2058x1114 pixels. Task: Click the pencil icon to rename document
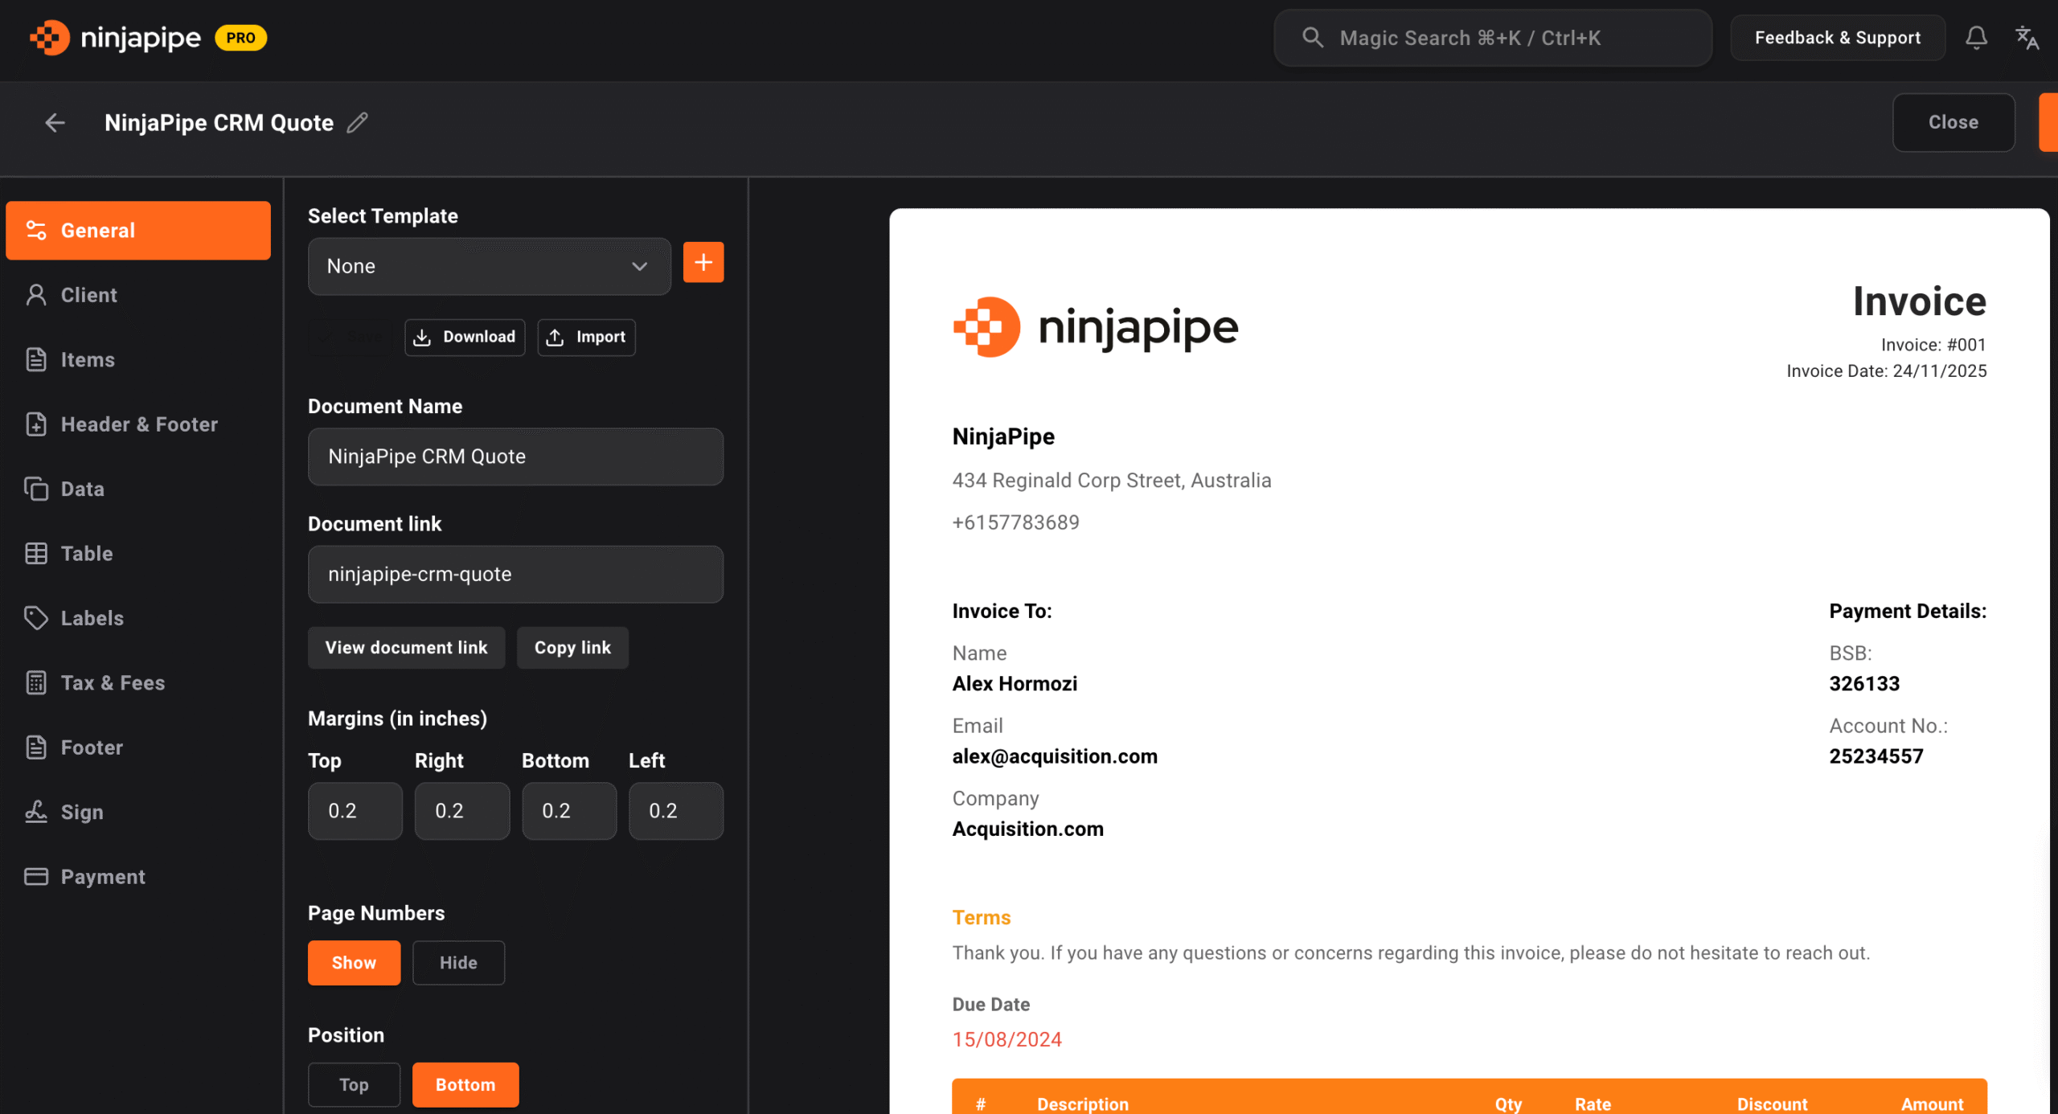(358, 122)
